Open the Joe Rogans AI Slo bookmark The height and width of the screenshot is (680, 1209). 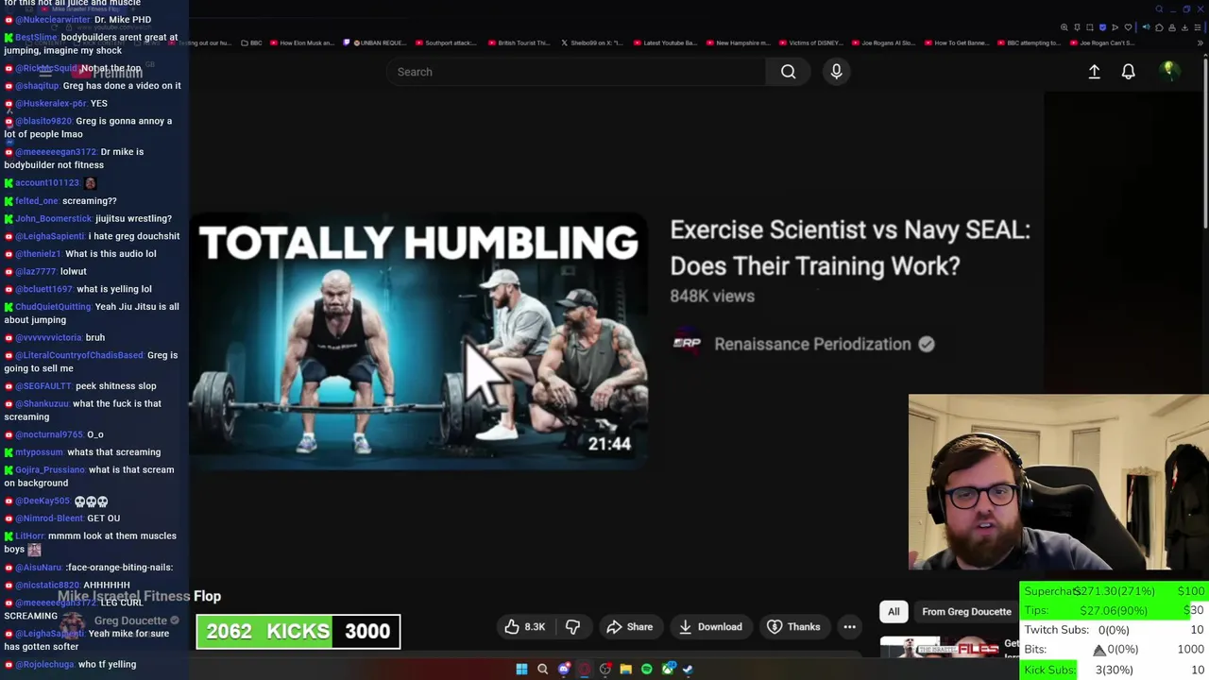(x=883, y=42)
